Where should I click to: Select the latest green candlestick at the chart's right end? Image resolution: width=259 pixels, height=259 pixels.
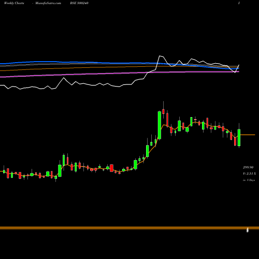239,138
